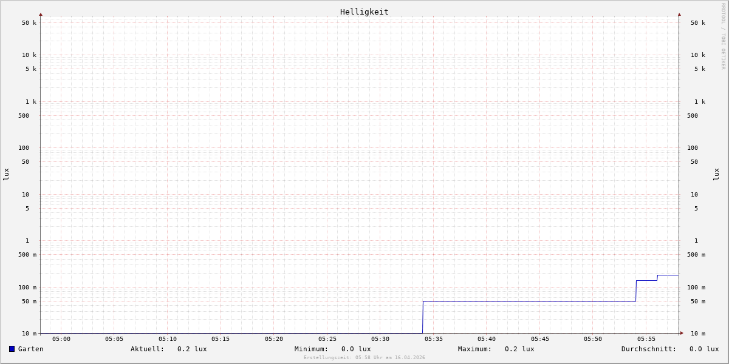
Task: Click the '0.2 lux' value after Aktuell
Action: 192,349
